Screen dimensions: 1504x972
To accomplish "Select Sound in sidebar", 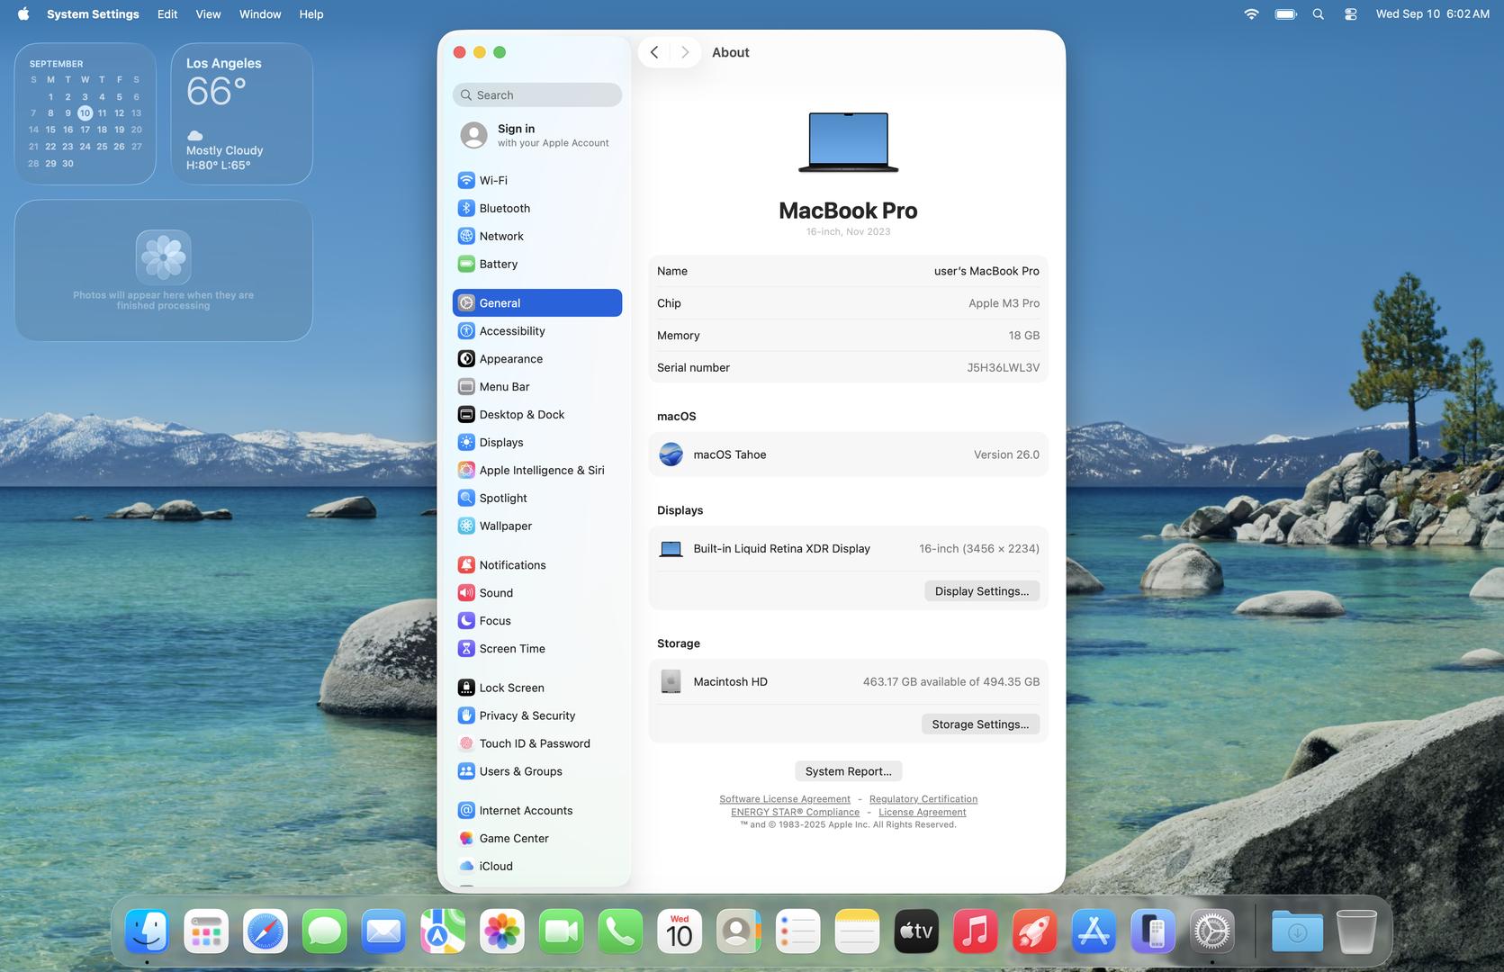I will (x=537, y=592).
